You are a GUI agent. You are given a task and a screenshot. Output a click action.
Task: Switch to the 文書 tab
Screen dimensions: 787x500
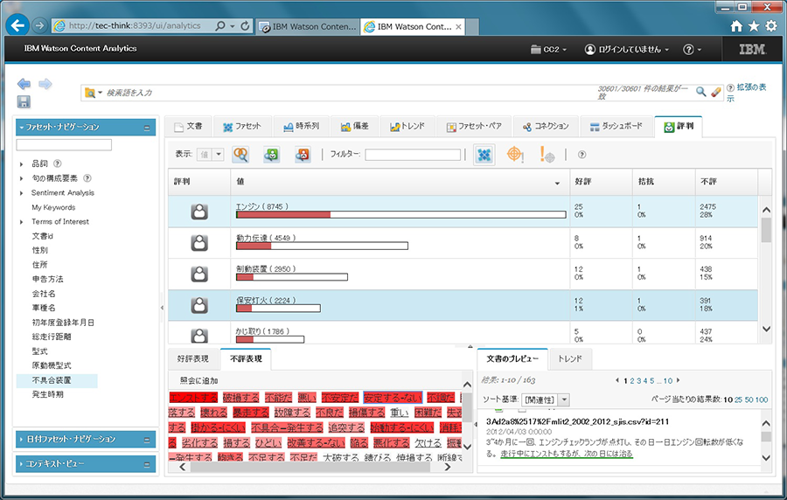(188, 127)
